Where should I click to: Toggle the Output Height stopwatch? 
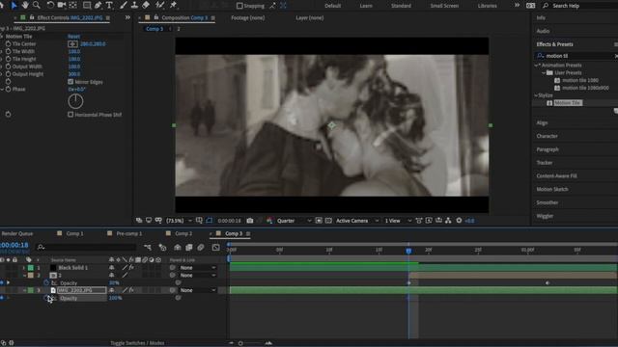coord(8,74)
